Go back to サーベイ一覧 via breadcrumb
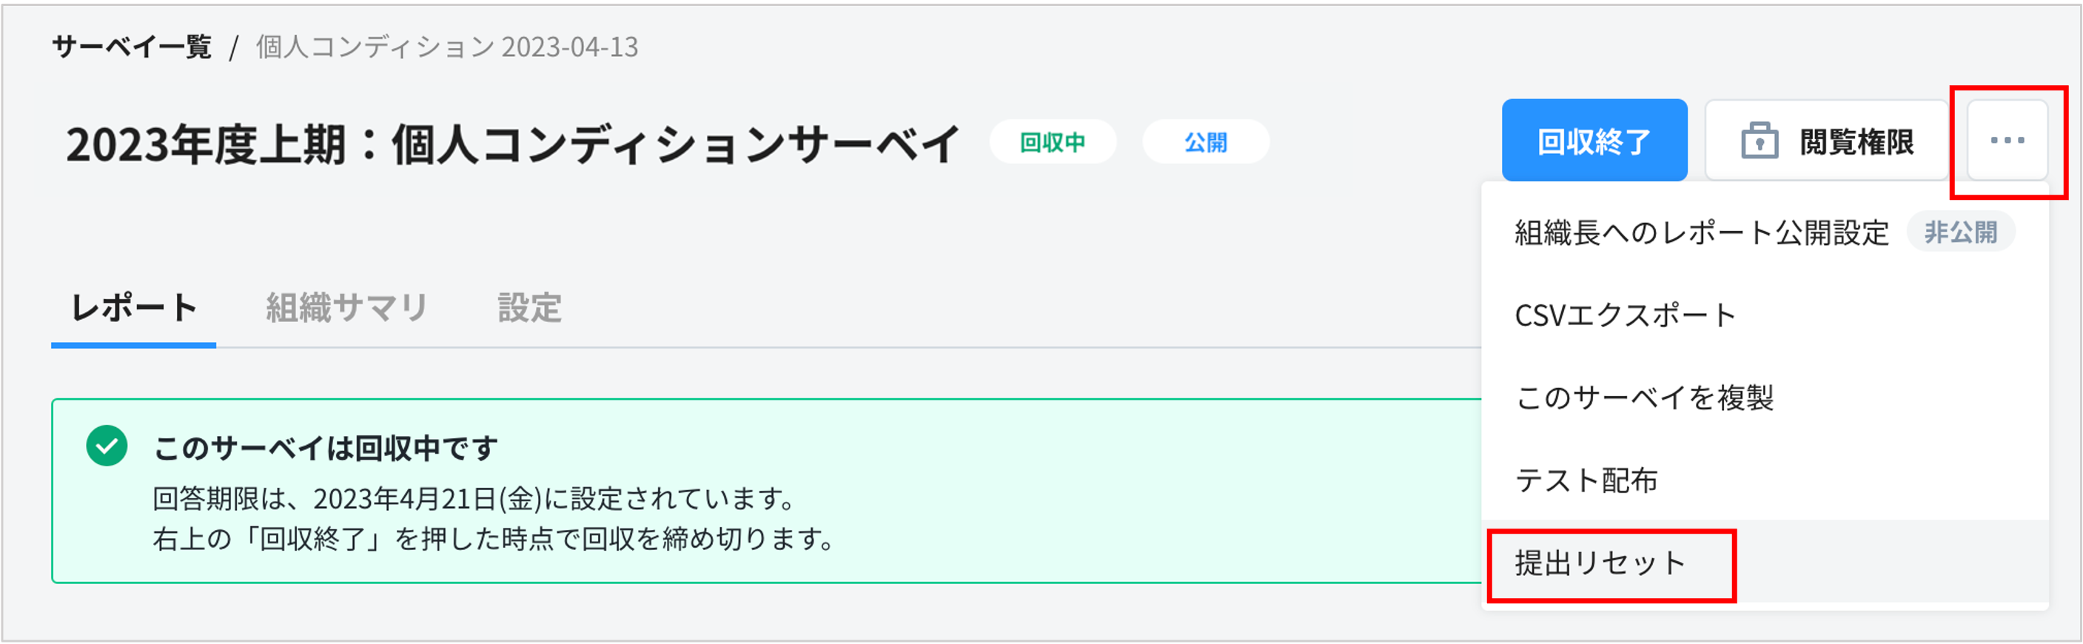 132,47
